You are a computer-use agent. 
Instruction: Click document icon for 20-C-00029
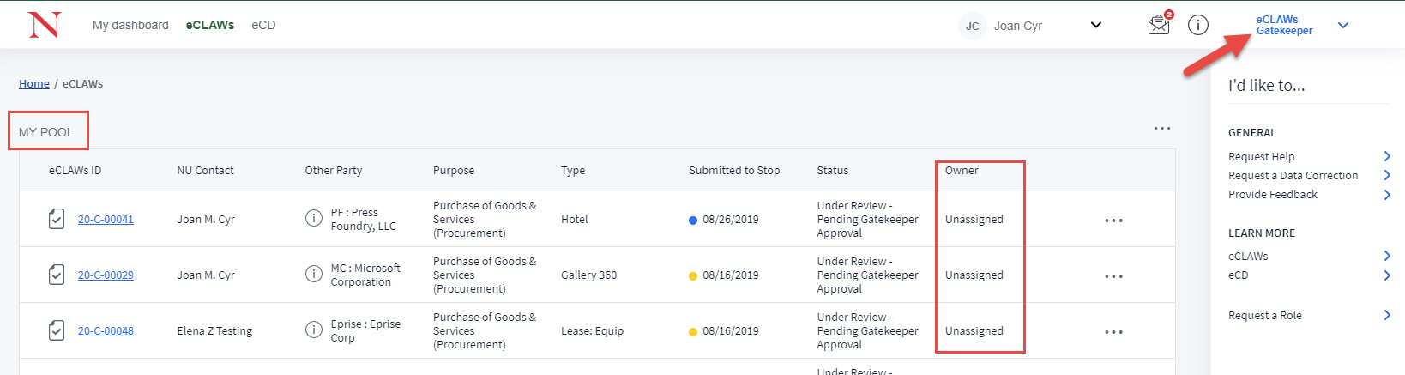57,275
